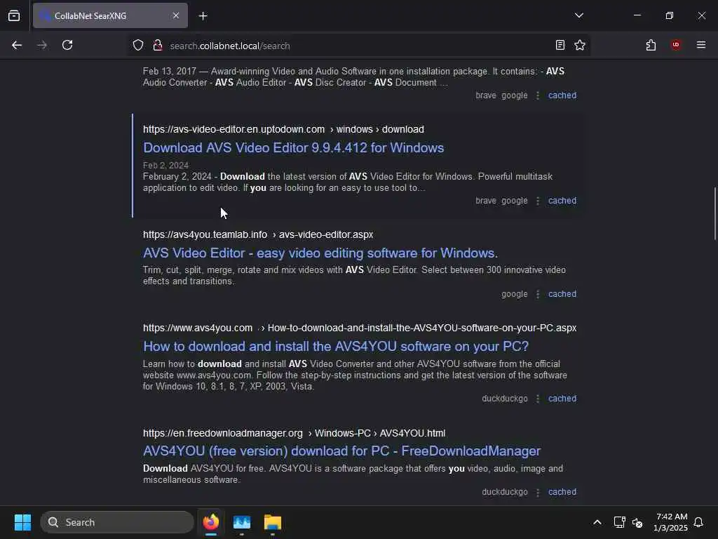Open the Extensions puzzle icon

point(651,46)
